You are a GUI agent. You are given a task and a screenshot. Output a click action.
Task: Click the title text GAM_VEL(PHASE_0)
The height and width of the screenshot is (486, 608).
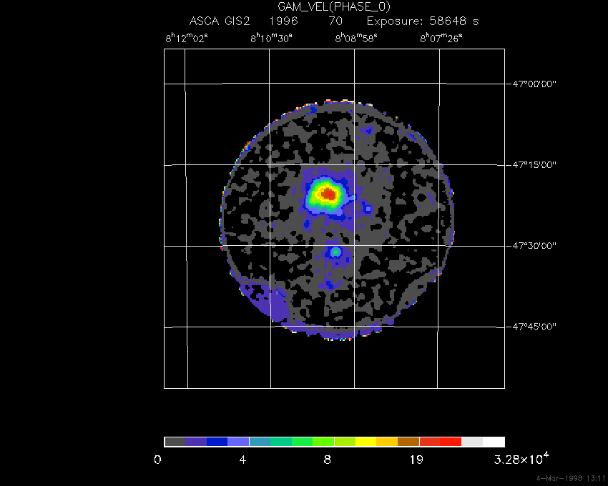point(334,6)
